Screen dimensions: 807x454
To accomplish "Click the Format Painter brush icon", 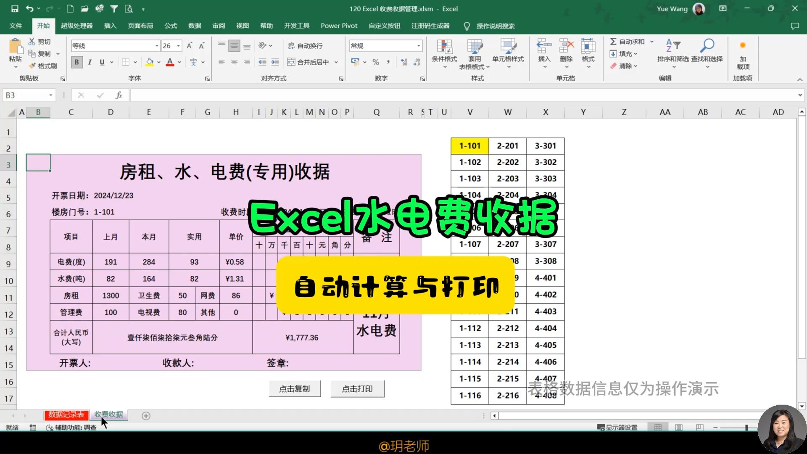I will point(32,66).
